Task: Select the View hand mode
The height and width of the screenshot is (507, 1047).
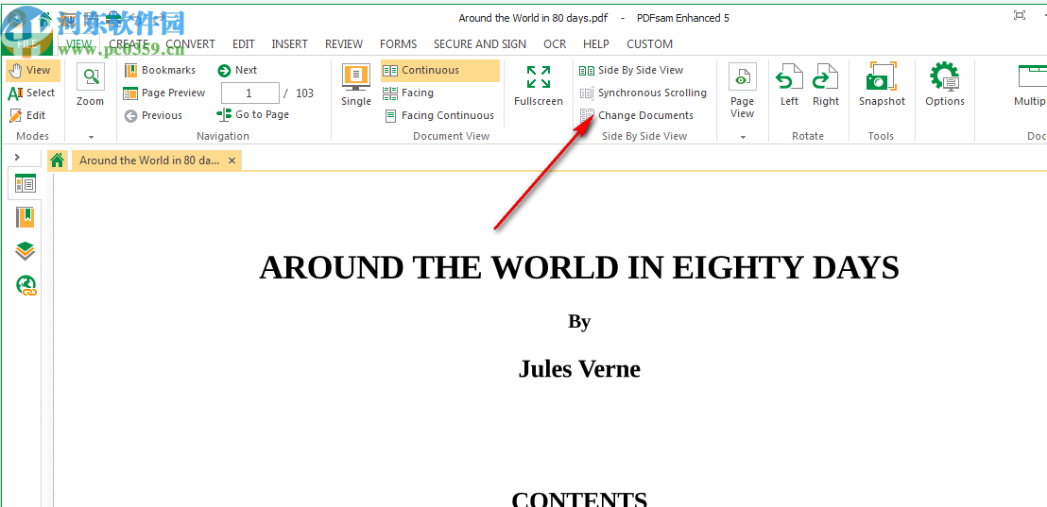Action: coord(32,70)
